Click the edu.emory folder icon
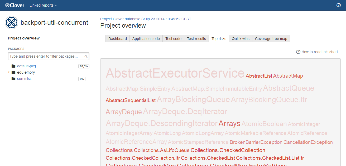This screenshot has width=346, height=166. [x=13, y=72]
